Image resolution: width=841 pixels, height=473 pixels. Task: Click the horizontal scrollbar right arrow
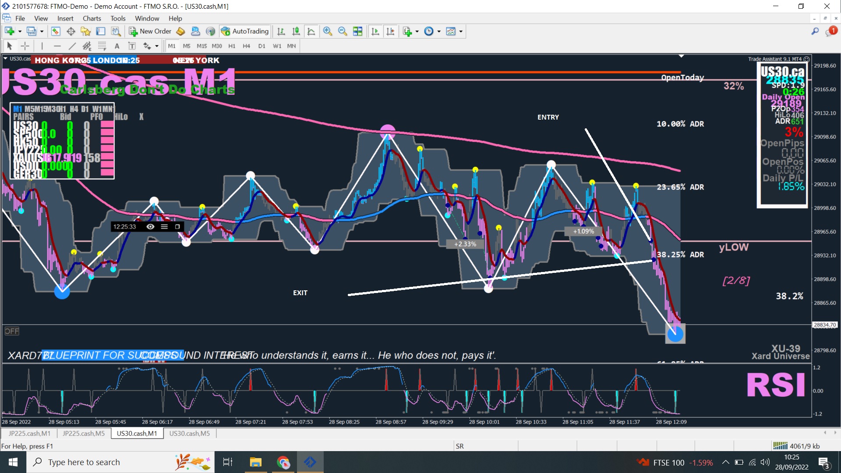(835, 433)
